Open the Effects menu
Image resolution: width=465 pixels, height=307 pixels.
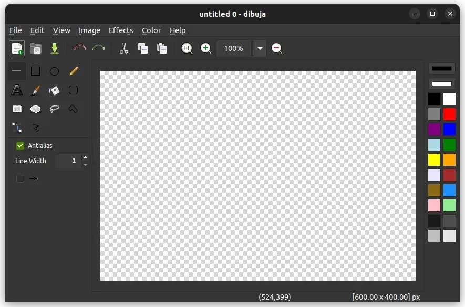(x=121, y=30)
